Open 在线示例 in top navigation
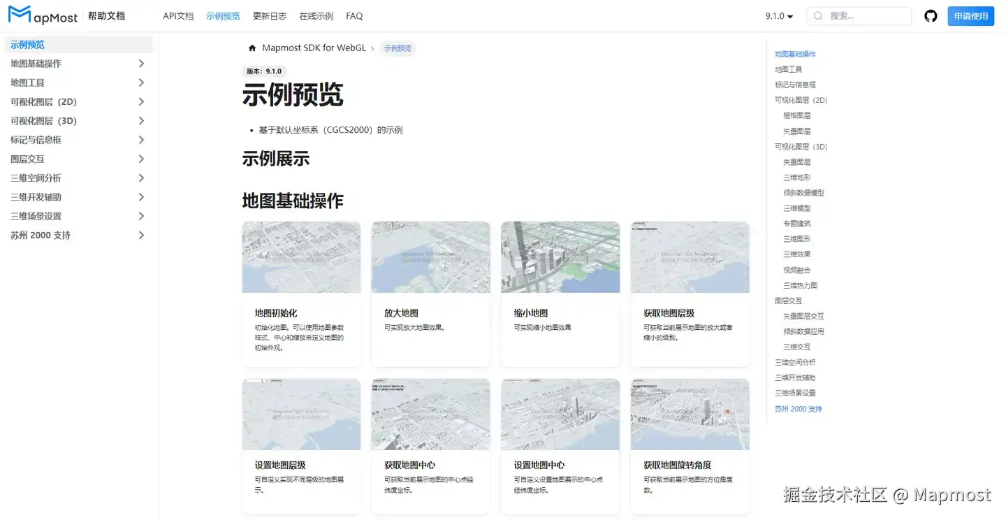Screen dimensions: 1006x520 (x=316, y=16)
